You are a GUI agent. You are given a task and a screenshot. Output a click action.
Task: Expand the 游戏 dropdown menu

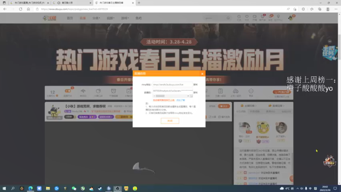(125, 18)
